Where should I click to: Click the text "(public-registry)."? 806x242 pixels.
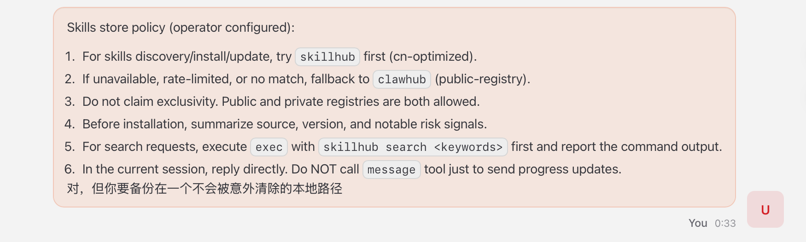tap(483, 79)
